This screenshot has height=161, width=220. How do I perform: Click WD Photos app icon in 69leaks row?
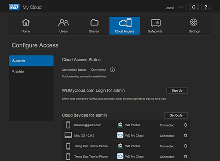tap(120, 124)
